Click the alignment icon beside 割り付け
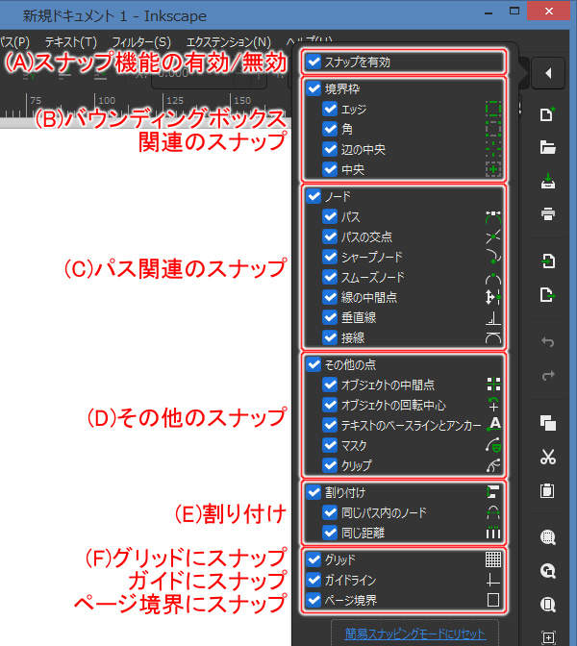The width and height of the screenshot is (577, 646). click(x=493, y=492)
